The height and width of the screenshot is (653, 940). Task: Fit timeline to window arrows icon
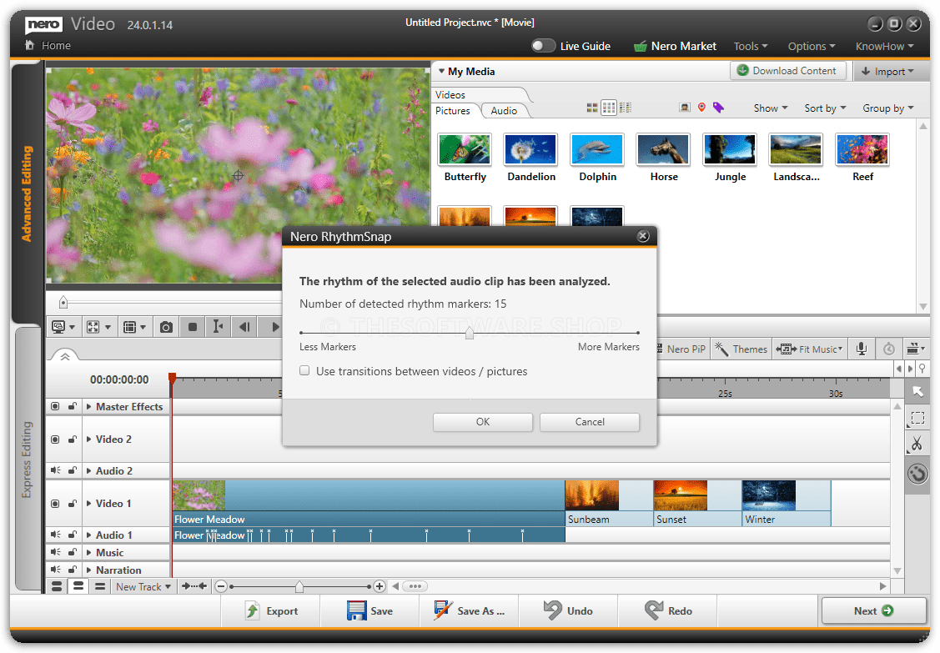point(194,586)
